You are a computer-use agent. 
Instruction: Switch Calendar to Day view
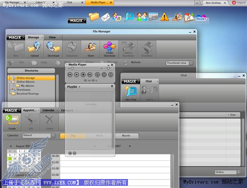click(x=73, y=136)
